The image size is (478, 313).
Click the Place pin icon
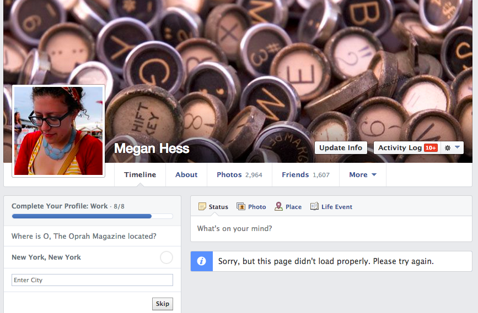(x=279, y=207)
